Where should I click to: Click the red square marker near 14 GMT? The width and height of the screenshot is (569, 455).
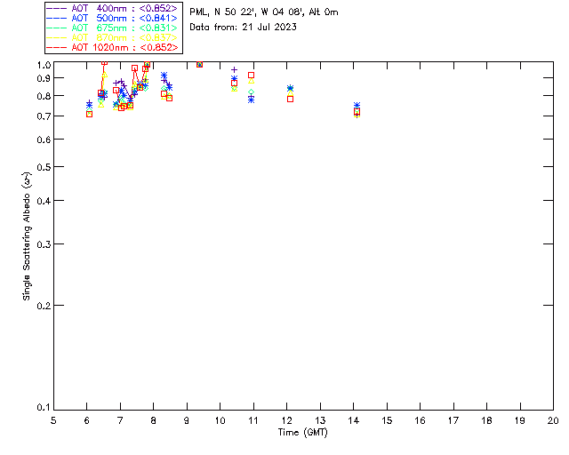point(357,111)
